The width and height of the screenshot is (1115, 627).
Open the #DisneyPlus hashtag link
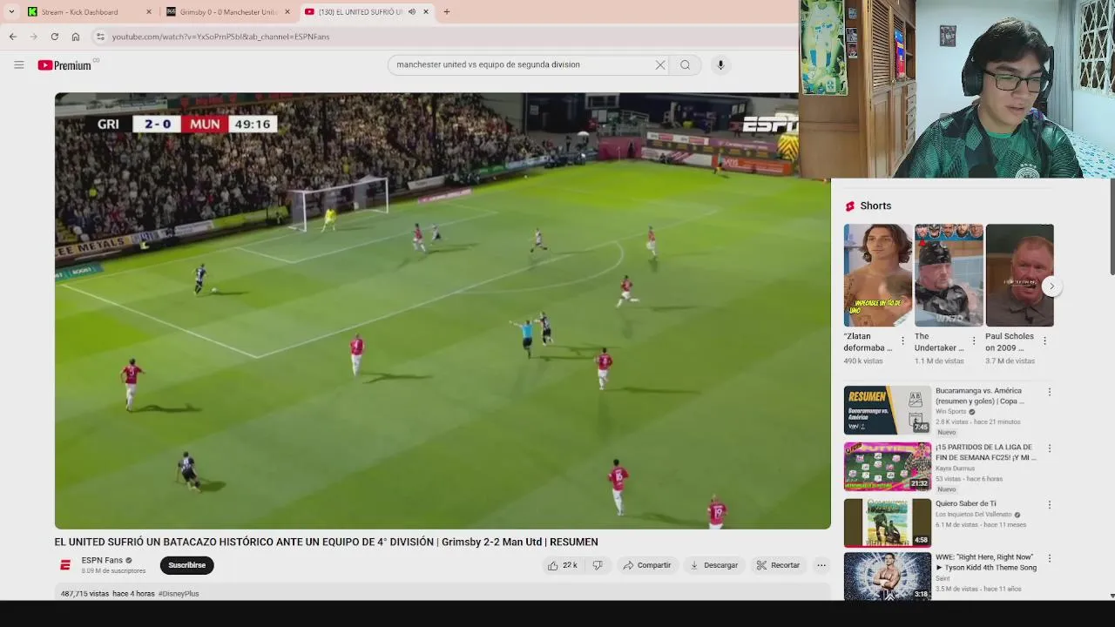click(x=179, y=593)
